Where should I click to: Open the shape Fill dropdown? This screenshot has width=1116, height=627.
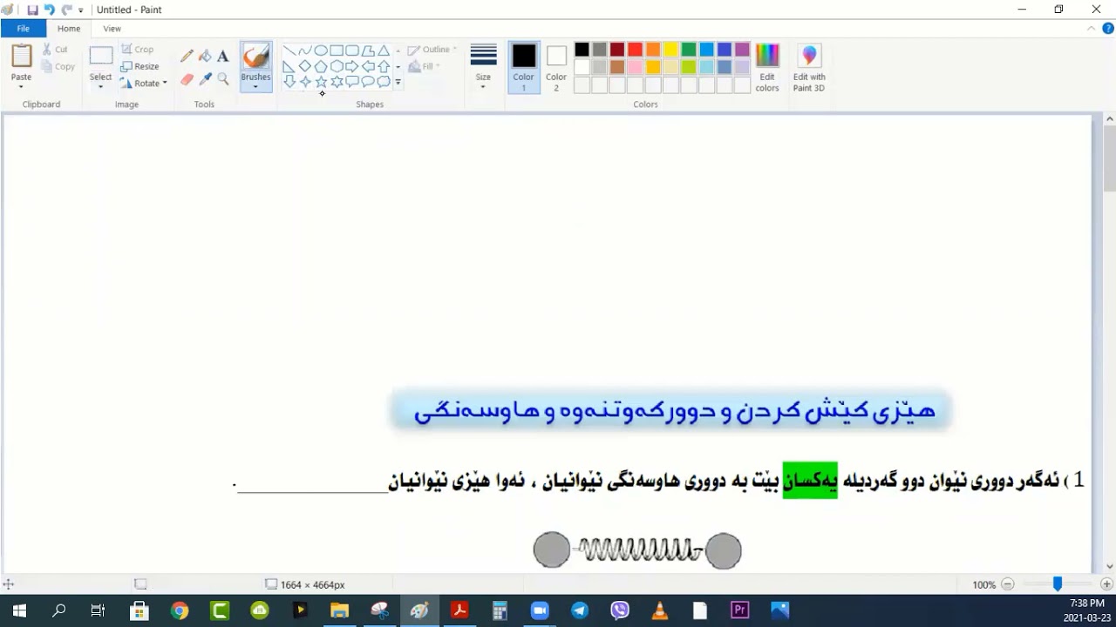425,66
